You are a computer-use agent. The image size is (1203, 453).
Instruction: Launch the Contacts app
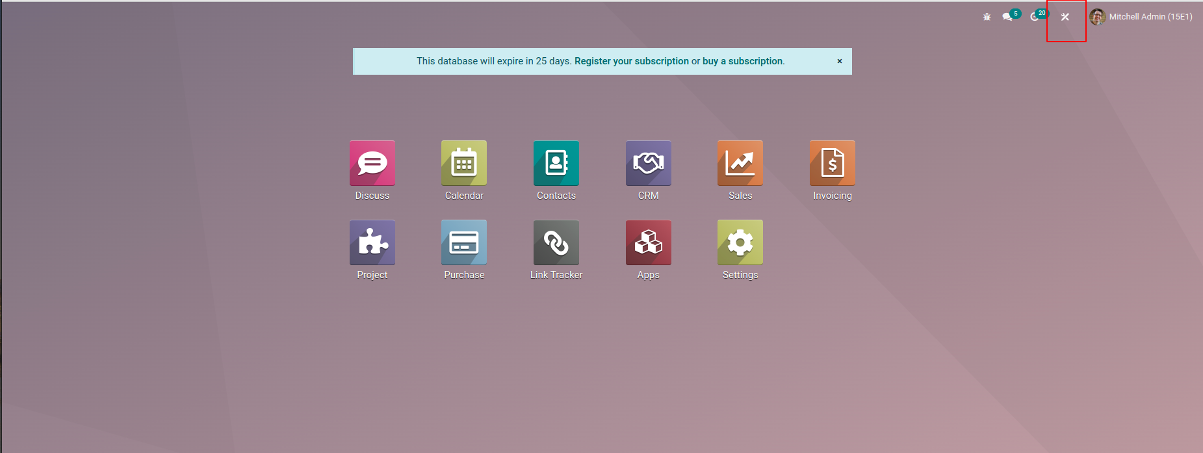point(556,163)
